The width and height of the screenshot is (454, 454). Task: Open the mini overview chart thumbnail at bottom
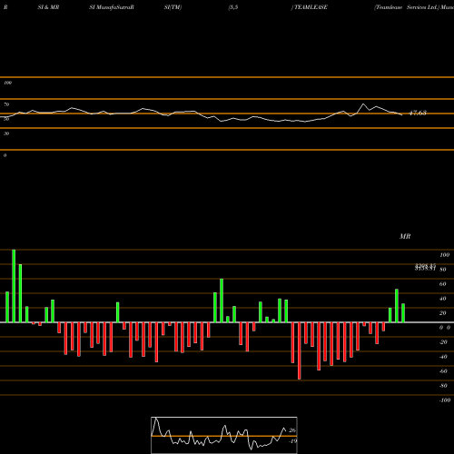tap(224, 435)
